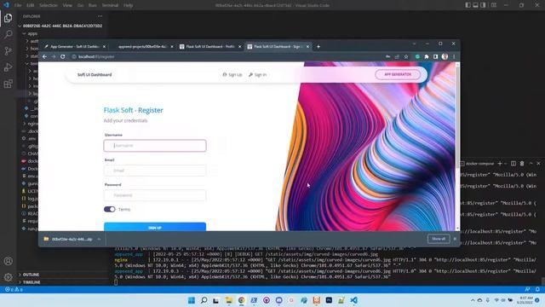Open the File menu
Screen dimensions: 545x307
(x=18, y=5)
